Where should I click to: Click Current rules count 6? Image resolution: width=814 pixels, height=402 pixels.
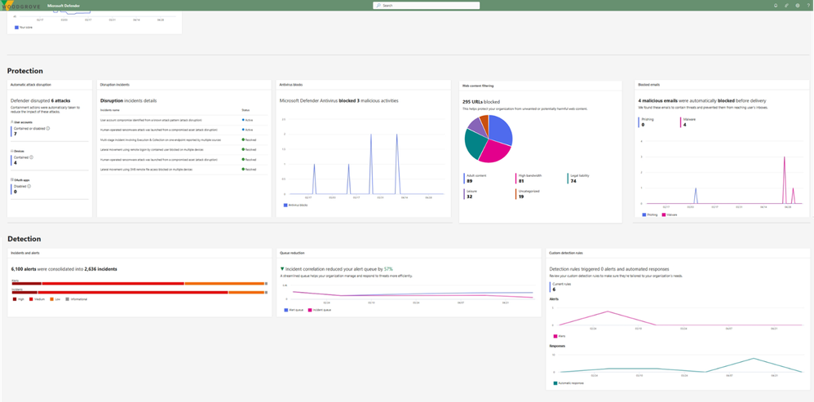pos(553,289)
